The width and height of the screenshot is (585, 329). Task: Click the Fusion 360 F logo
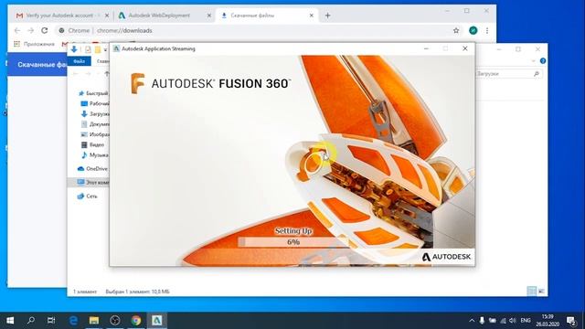pos(137,83)
